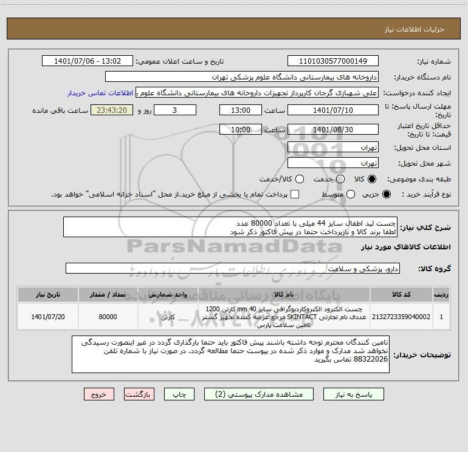Click the general need description text box
The height and width of the screenshot is (452, 468).
[230, 227]
